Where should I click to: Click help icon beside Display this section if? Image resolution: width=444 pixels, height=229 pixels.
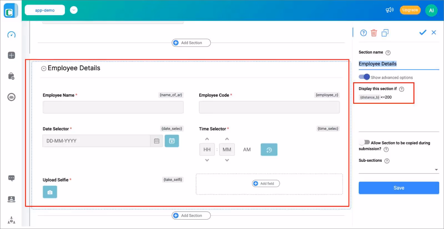click(x=402, y=89)
